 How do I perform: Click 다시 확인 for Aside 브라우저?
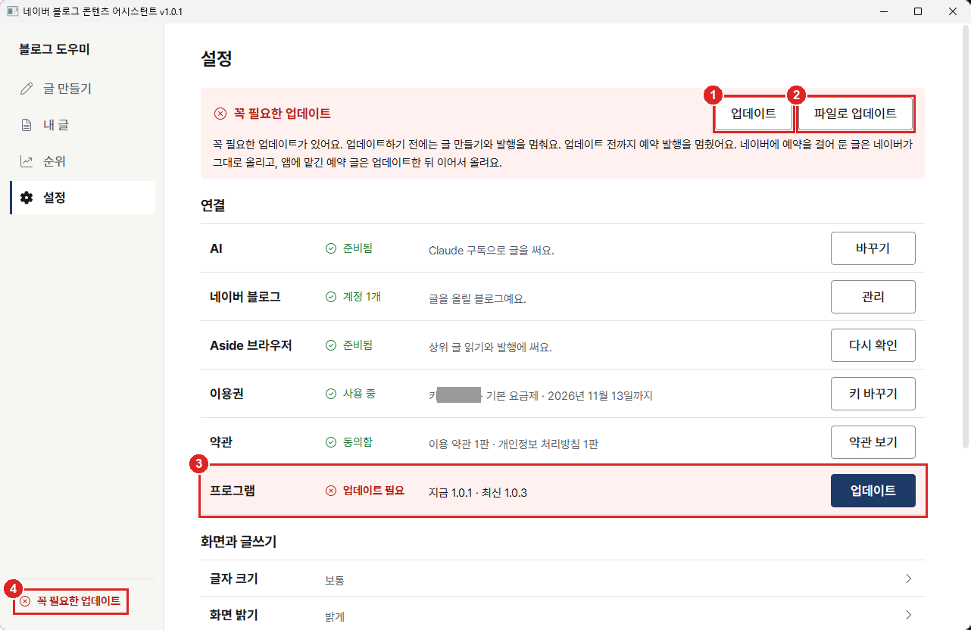(x=873, y=345)
